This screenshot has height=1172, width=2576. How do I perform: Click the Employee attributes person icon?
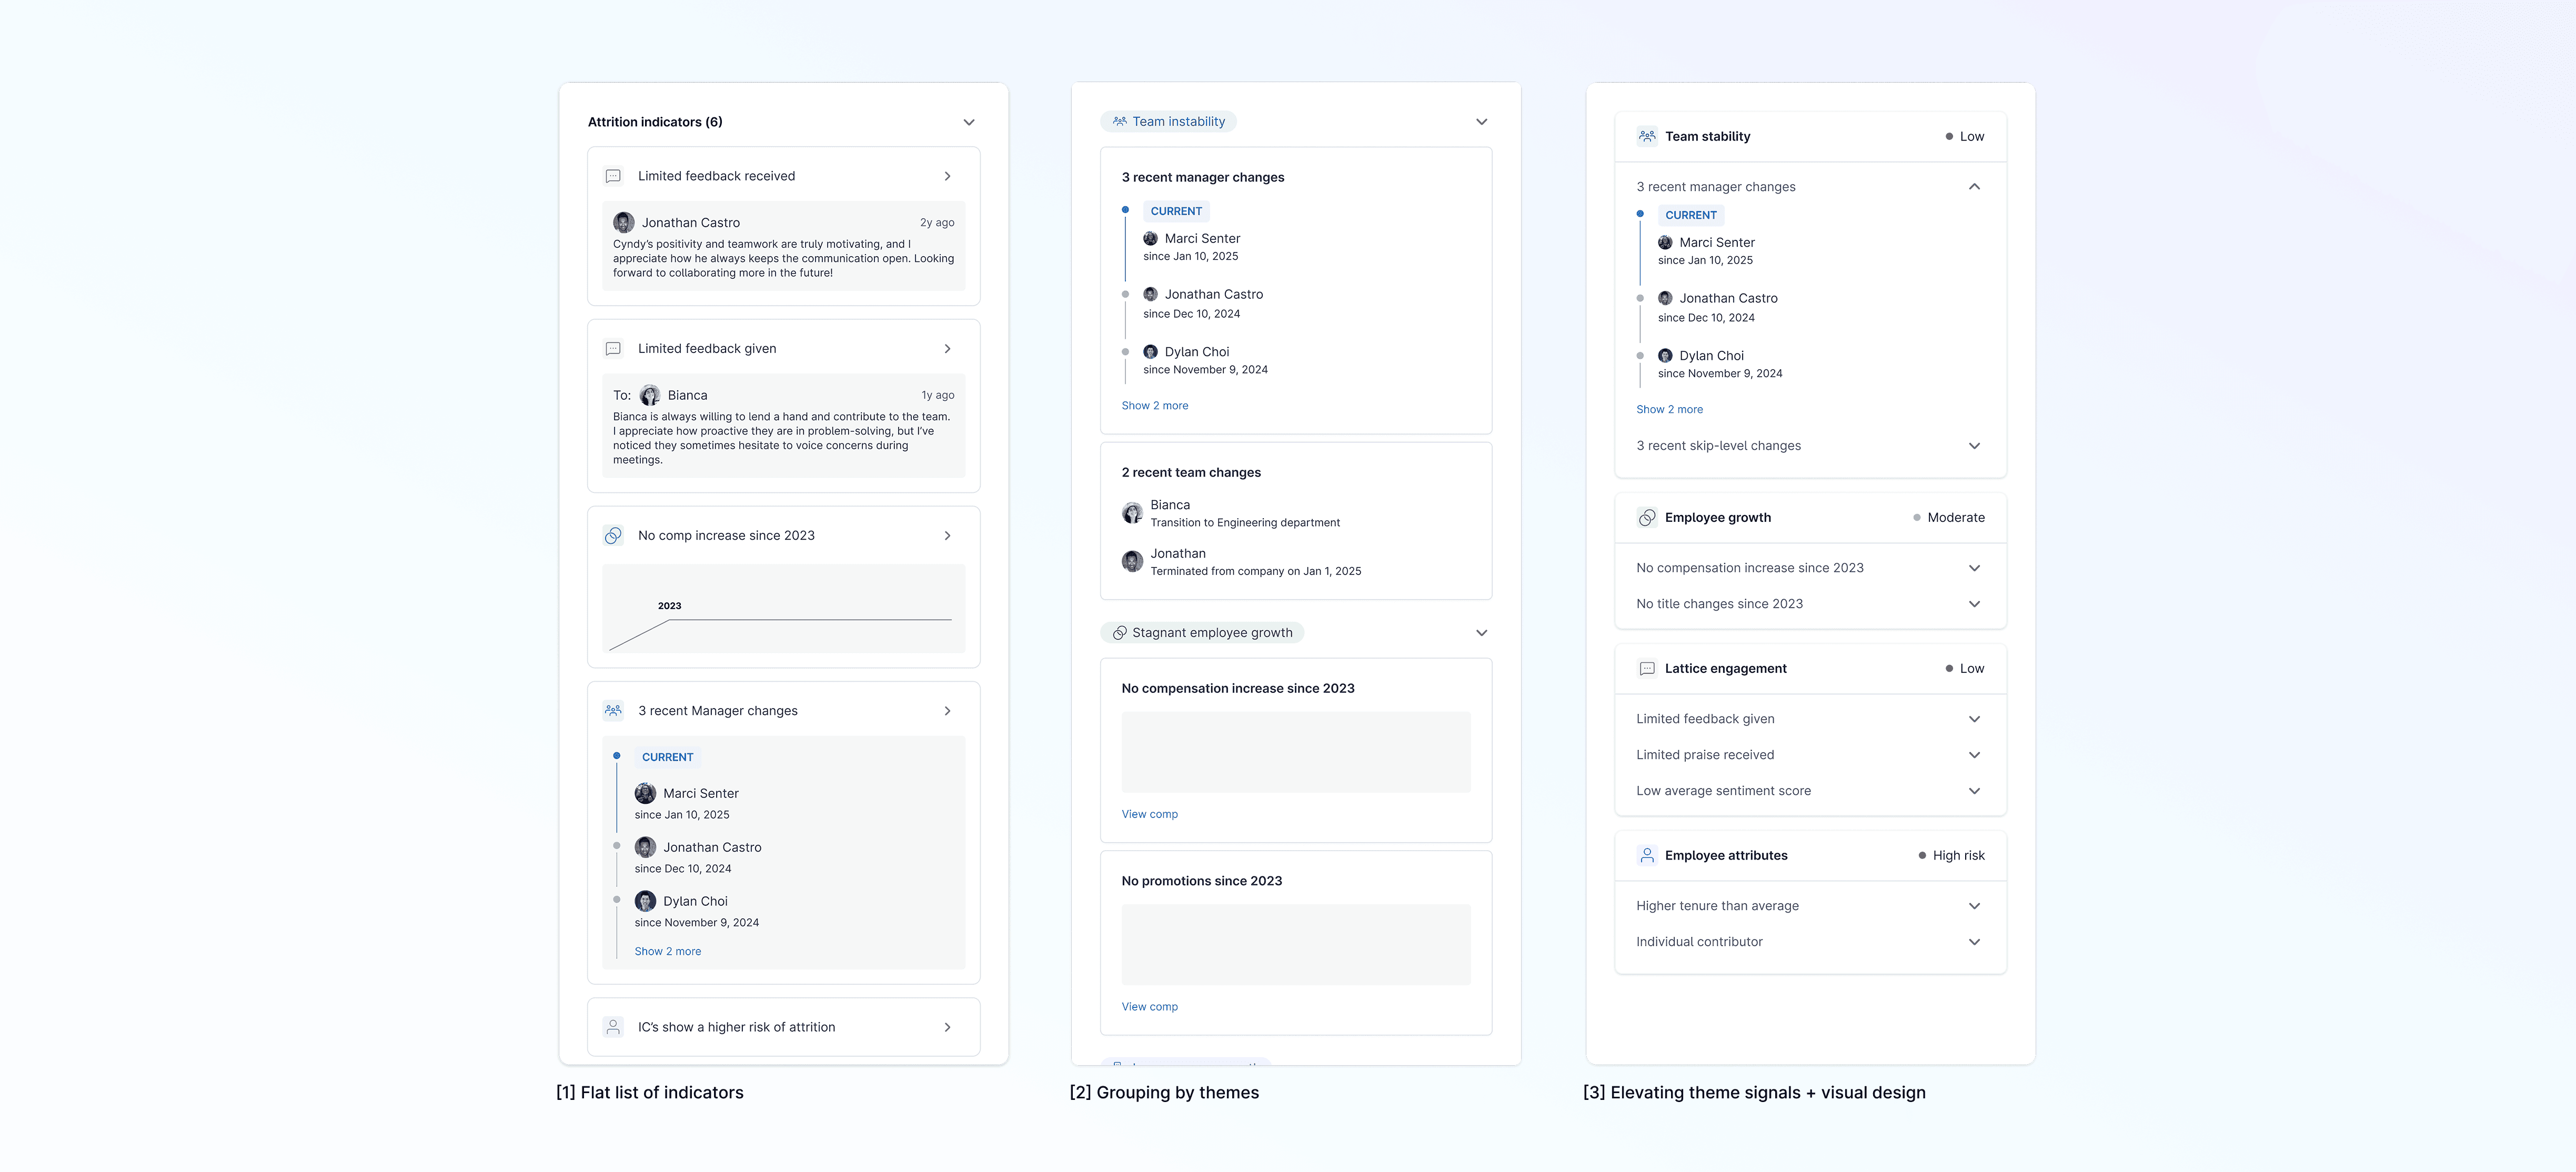click(1647, 856)
